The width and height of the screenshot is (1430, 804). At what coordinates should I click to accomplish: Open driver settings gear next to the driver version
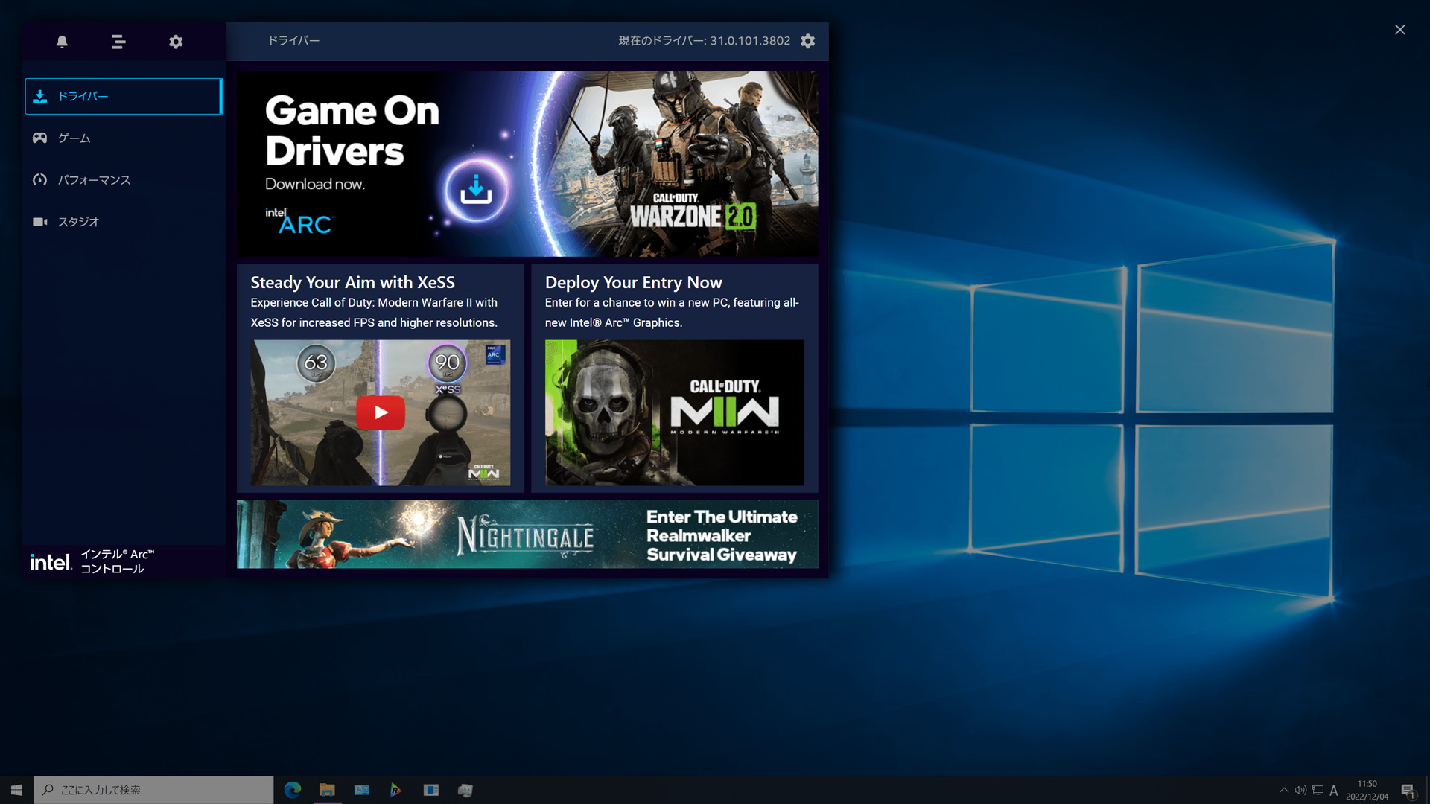pos(807,41)
